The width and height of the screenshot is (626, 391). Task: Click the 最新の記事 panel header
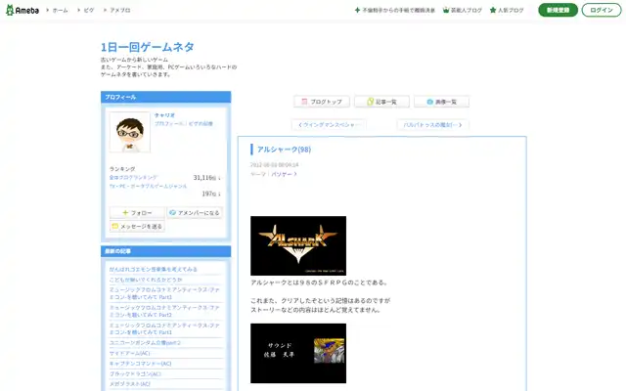165,251
